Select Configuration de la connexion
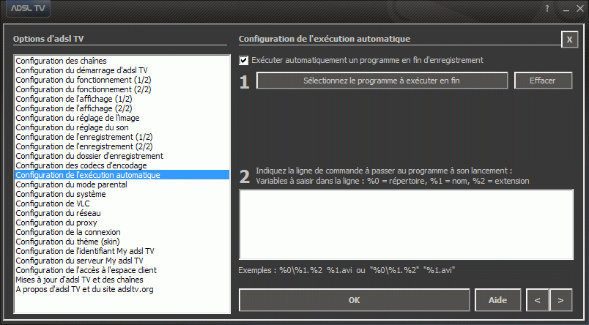The height and width of the screenshot is (325, 589). click(122, 232)
